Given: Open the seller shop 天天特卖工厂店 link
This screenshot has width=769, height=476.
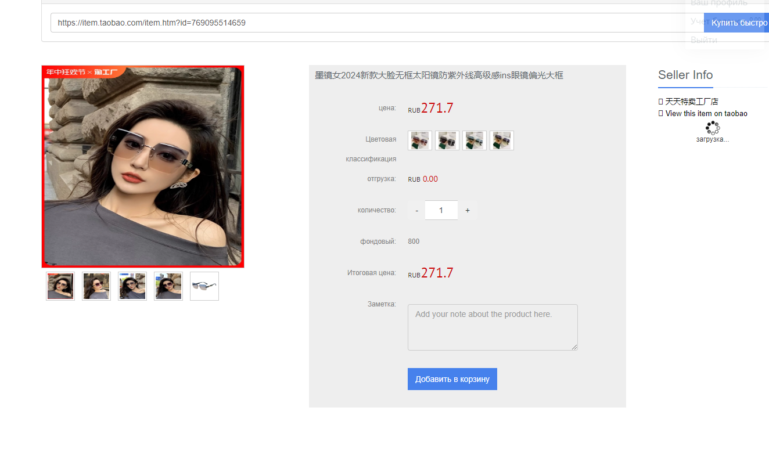Looking at the screenshot, I should point(692,102).
